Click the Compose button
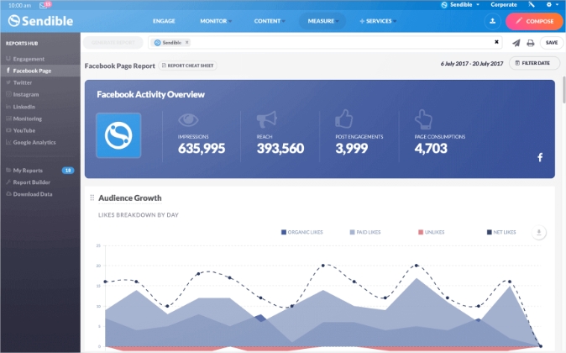This screenshot has width=566, height=353. (534, 21)
